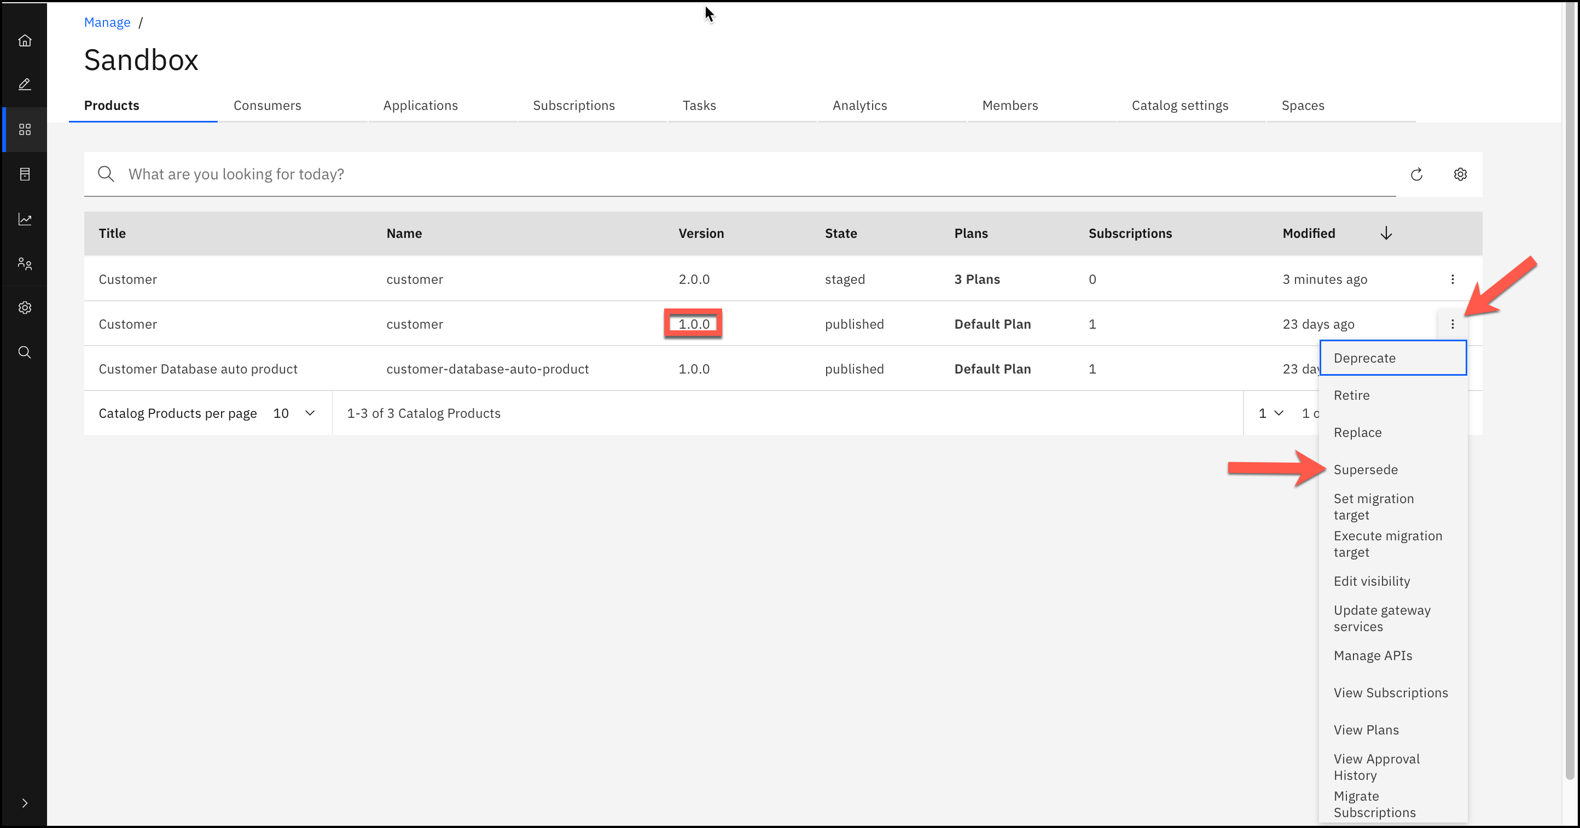Open the Analytics chart icon in sidebar
The height and width of the screenshot is (828, 1580).
[x=25, y=219]
